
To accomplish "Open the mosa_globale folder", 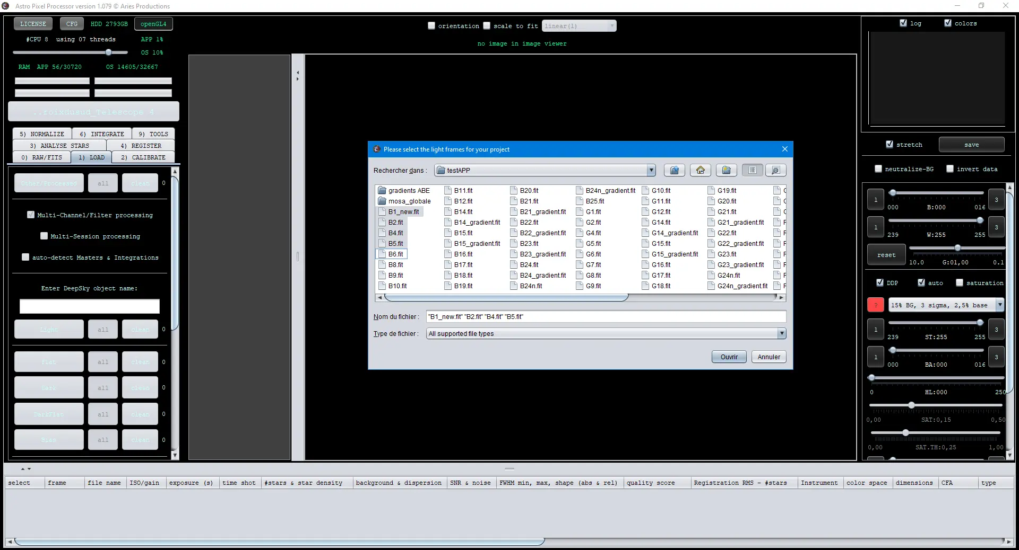I will [x=404, y=201].
